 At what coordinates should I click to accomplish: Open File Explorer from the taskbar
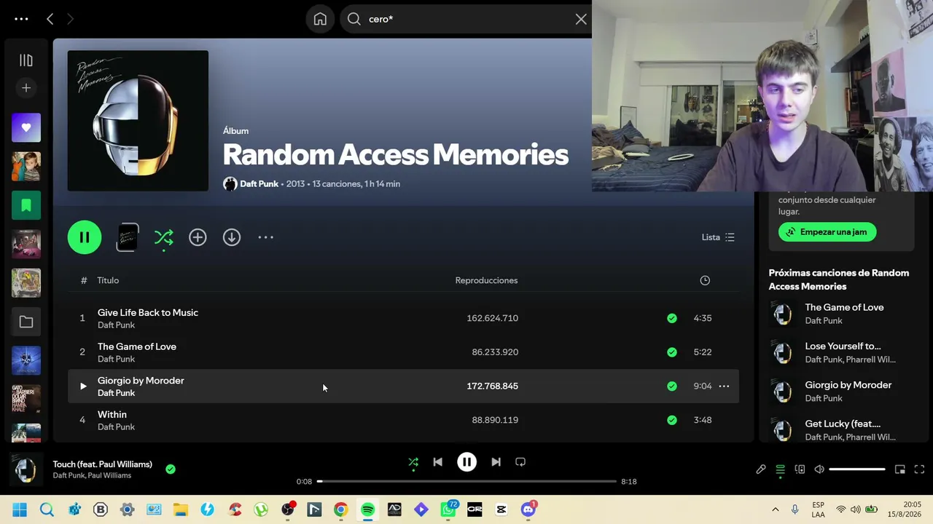(180, 510)
